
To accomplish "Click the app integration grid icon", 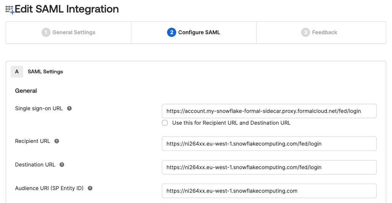I will pyautogui.click(x=10, y=10).
